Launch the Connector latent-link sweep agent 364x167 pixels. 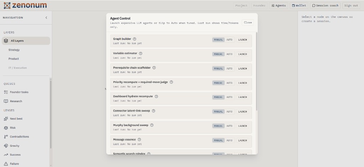242,112
